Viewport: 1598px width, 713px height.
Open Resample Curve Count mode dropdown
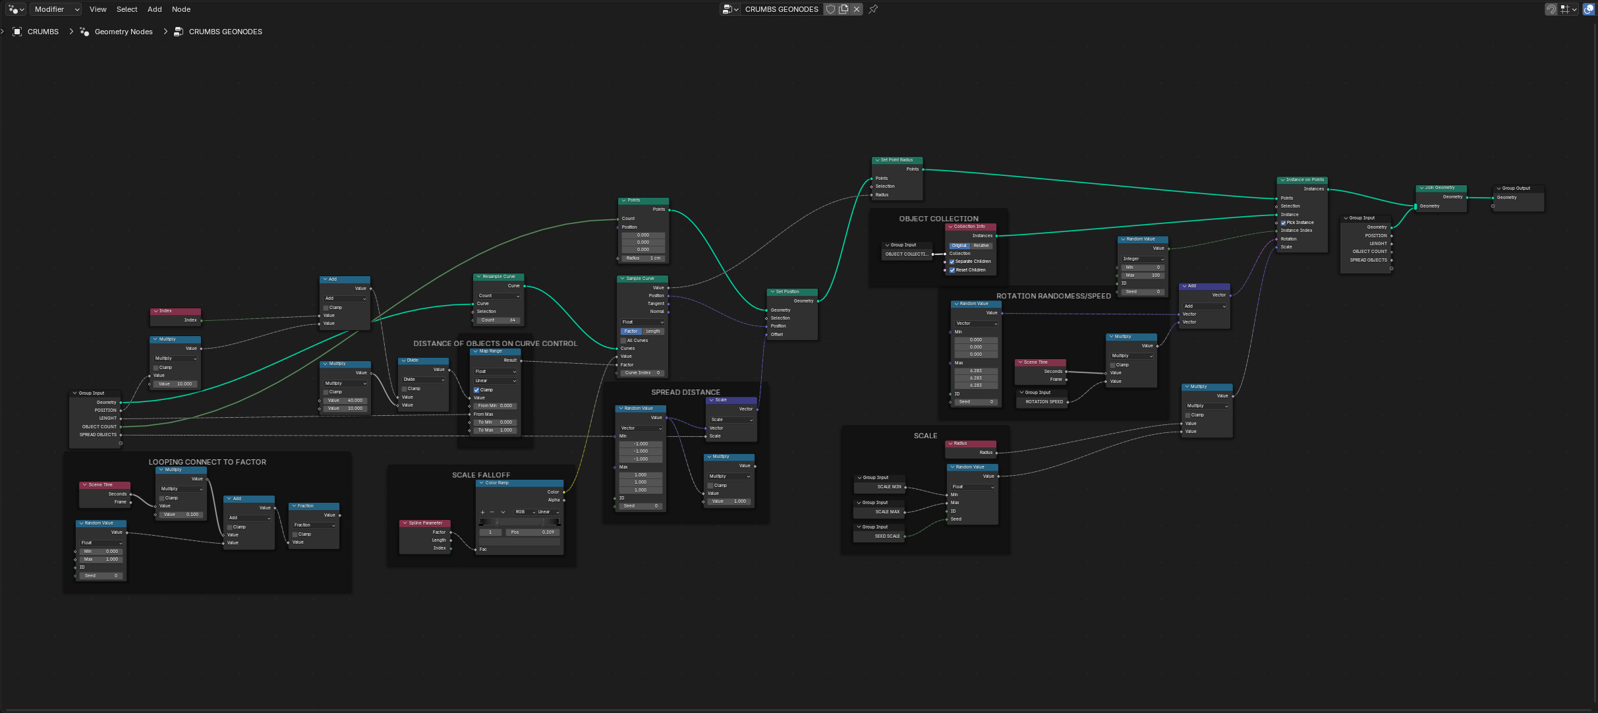[498, 296]
